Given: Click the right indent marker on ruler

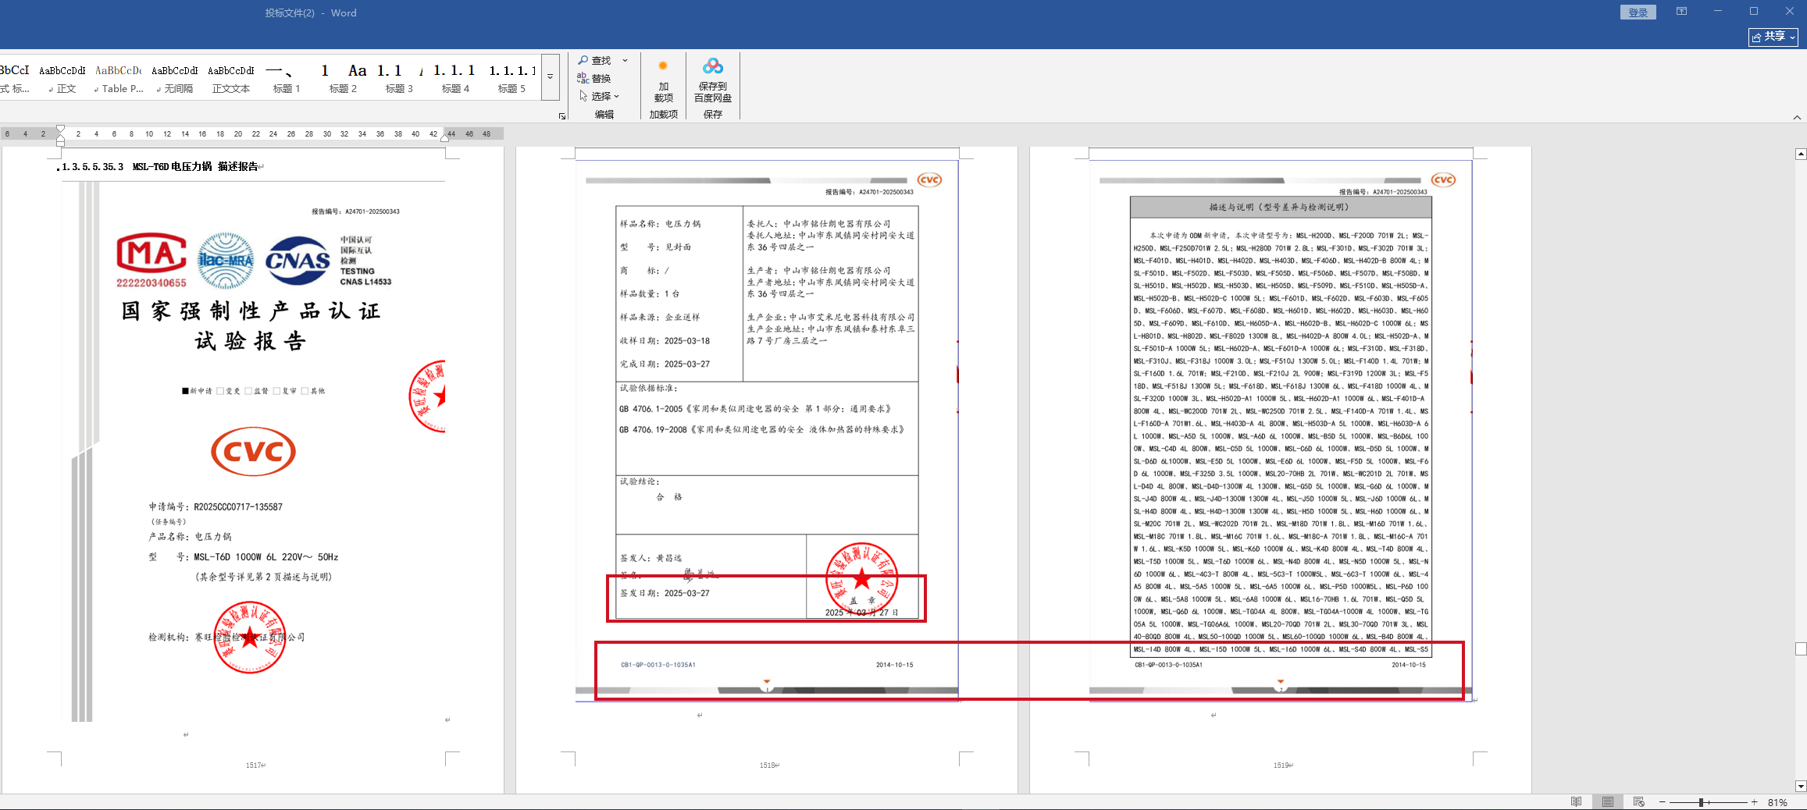Looking at the screenshot, I should tap(445, 137).
